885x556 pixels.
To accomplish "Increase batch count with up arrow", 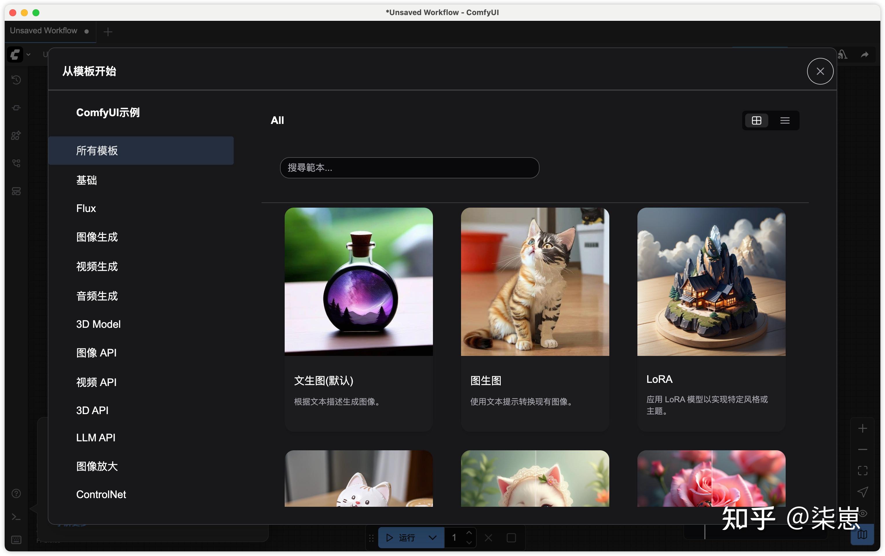I will (469, 533).
